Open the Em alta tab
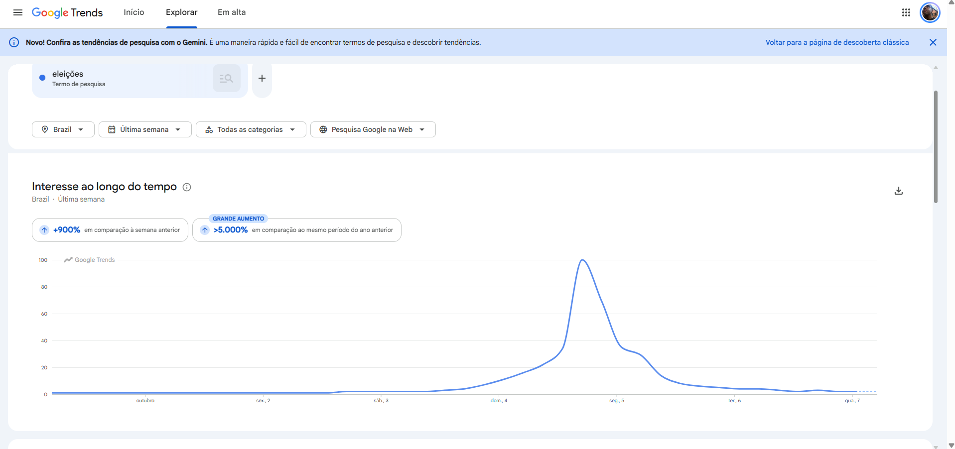Image resolution: width=955 pixels, height=449 pixels. (232, 12)
